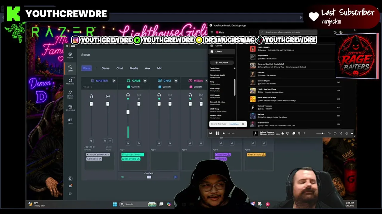Dismiss the Saved to liked music notification
Screen dimensions: 382x214
tap(243, 124)
